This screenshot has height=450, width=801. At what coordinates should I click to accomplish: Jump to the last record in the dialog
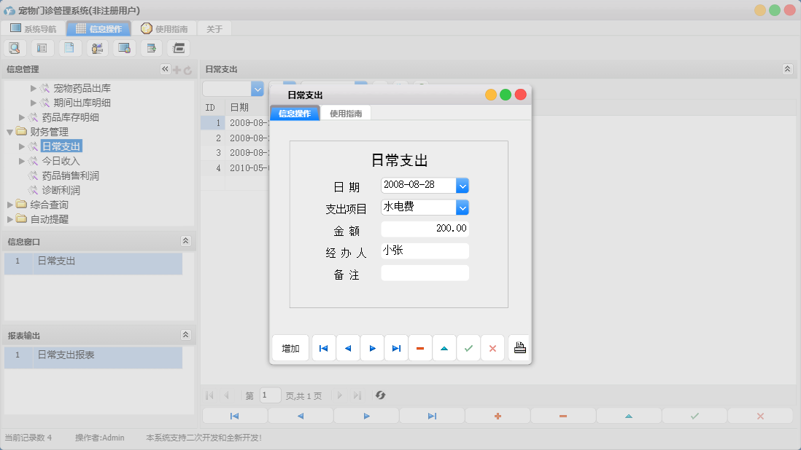(396, 347)
